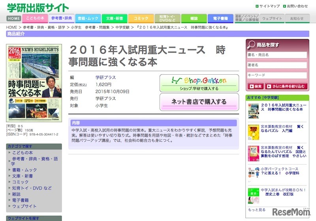Open 賢くなるたんていパズル link
This screenshot has width=316, height=221.
click(284, 152)
